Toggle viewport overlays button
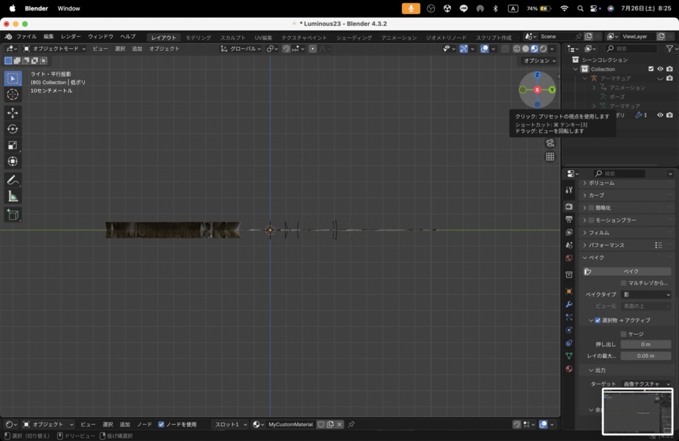 pos(485,49)
